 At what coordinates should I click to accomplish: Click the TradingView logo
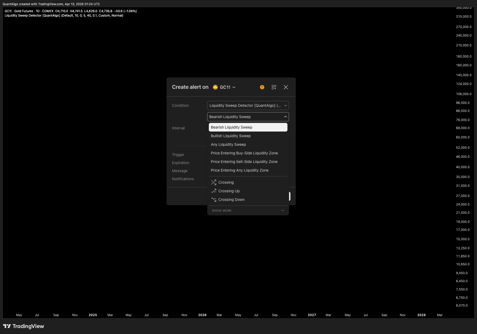pyautogui.click(x=24, y=326)
